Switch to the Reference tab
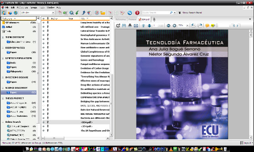The width and height of the screenshot is (254, 152). coord(121,19)
